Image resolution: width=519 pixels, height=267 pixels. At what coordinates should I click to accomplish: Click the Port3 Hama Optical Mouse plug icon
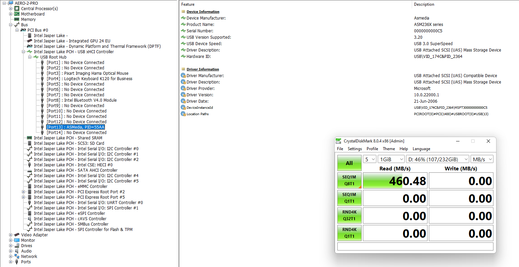tap(42, 73)
